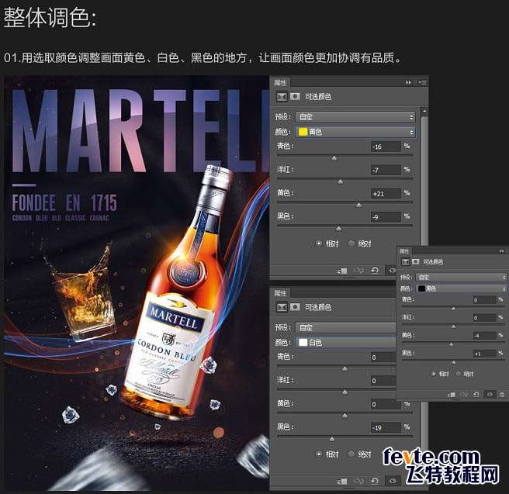View previous state in black panel
The height and width of the screenshot is (494, 509).
click(x=464, y=395)
